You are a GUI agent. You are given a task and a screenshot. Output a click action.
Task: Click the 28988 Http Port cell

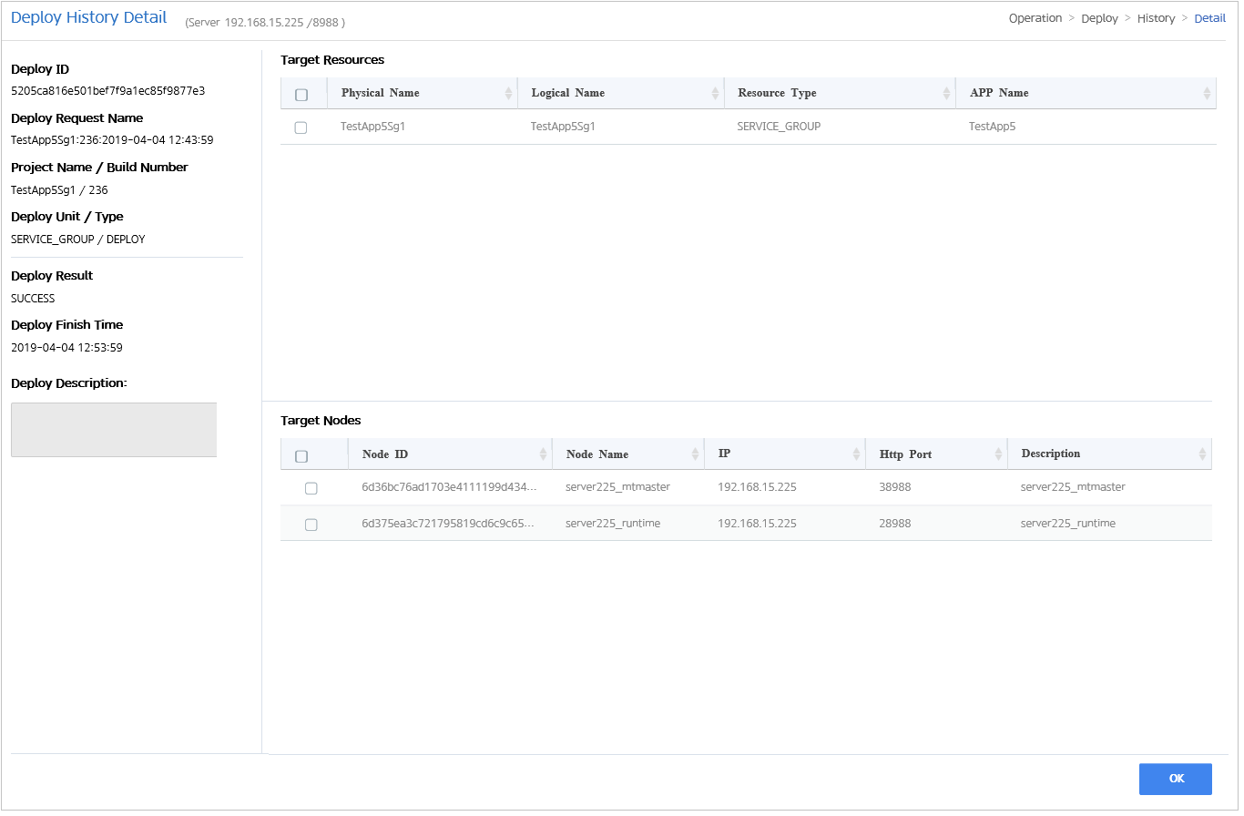point(894,524)
